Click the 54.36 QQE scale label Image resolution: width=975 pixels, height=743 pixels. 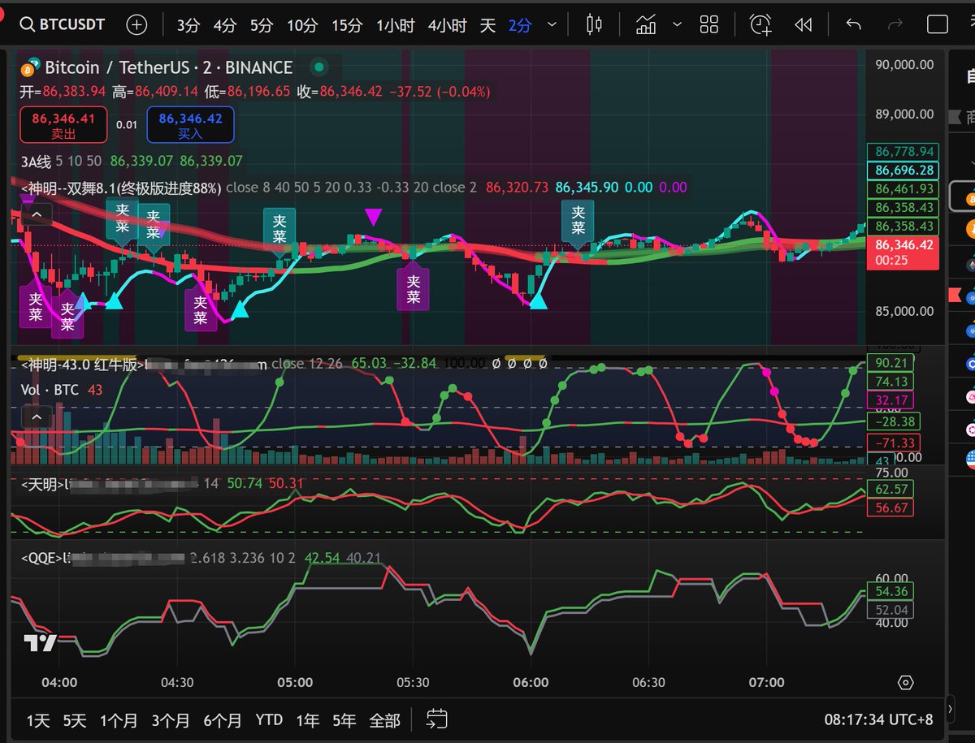[x=890, y=591]
